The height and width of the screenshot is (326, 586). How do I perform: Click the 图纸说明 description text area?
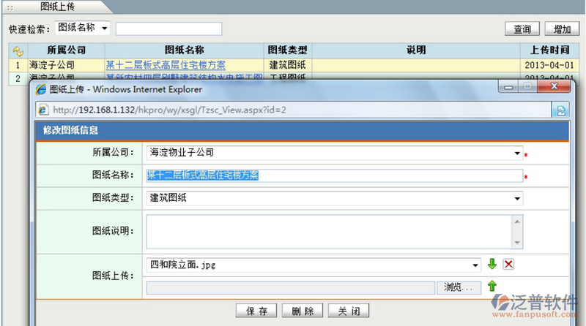click(330, 232)
